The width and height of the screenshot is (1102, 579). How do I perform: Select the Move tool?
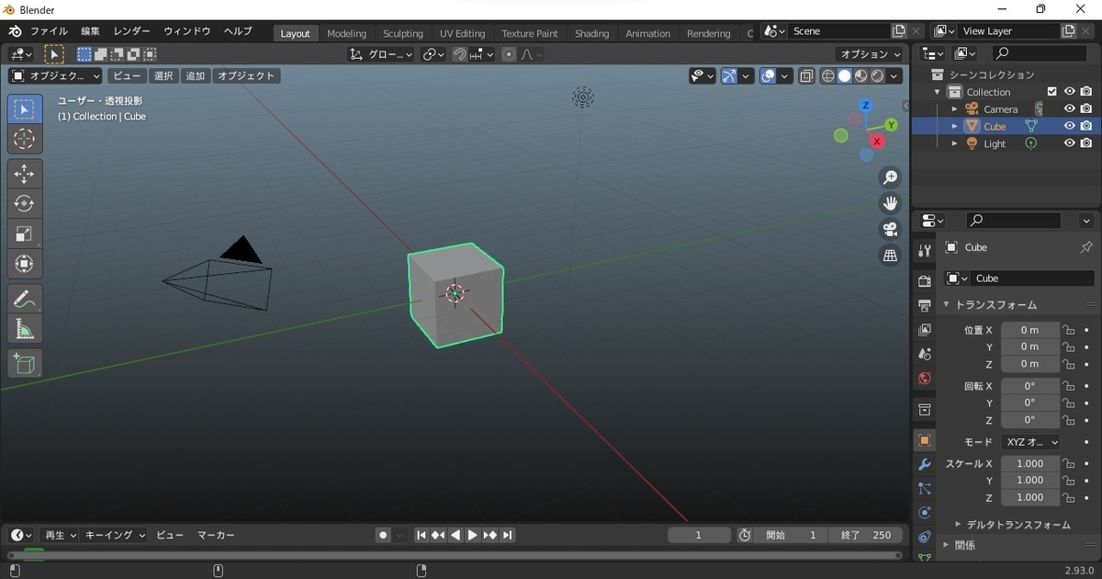coord(25,174)
